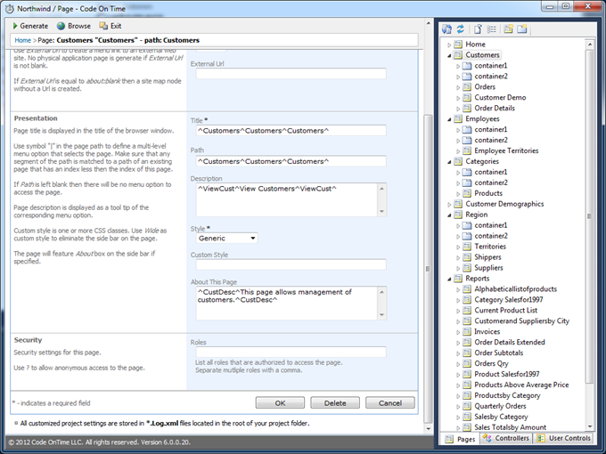Collapse the Customers node
This screenshot has height=454, width=606.
(x=449, y=55)
